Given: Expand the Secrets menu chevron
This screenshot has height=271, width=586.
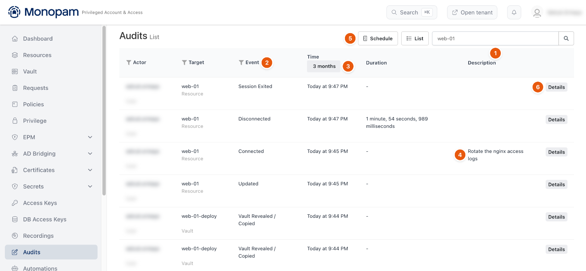Looking at the screenshot, I should click(90, 186).
